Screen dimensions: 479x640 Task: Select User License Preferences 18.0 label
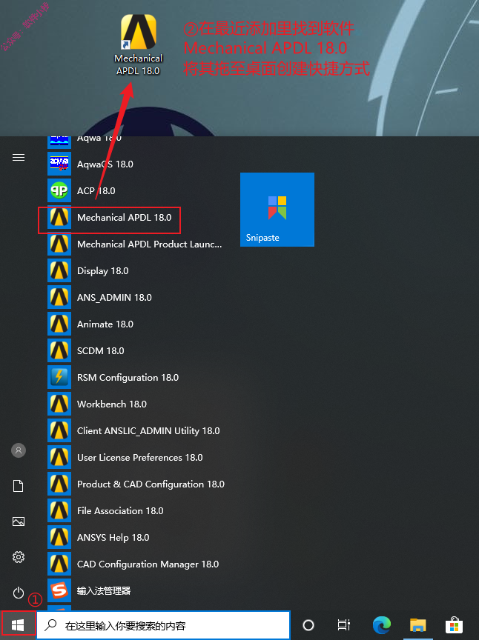140,458
